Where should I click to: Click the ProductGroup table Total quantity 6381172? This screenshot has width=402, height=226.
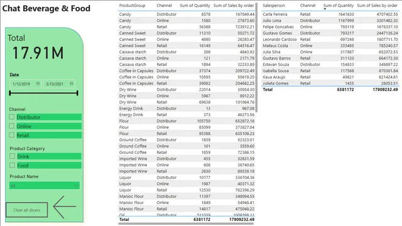(x=202, y=219)
